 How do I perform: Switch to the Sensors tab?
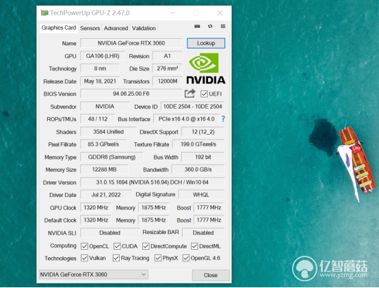[90, 28]
